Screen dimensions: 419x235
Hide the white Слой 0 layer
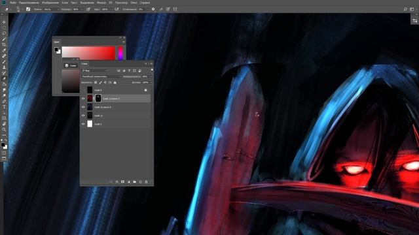(x=83, y=124)
